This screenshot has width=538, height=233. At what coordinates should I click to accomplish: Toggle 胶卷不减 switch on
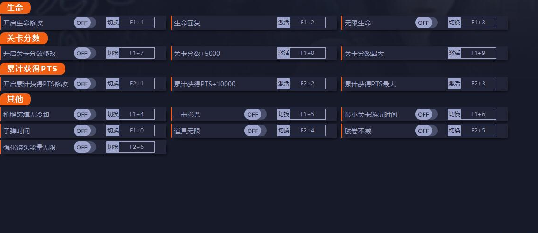[x=426, y=131]
